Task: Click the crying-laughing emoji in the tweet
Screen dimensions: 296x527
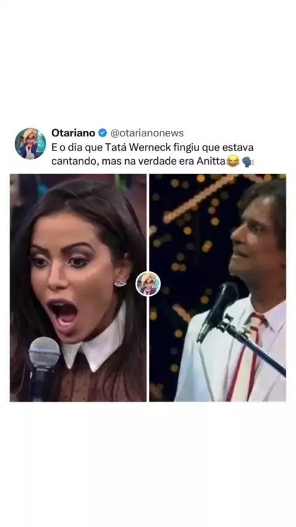Action: click(233, 161)
